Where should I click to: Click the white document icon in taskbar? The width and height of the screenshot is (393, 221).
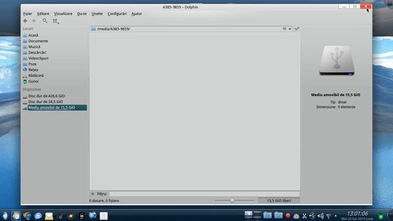click(104, 215)
